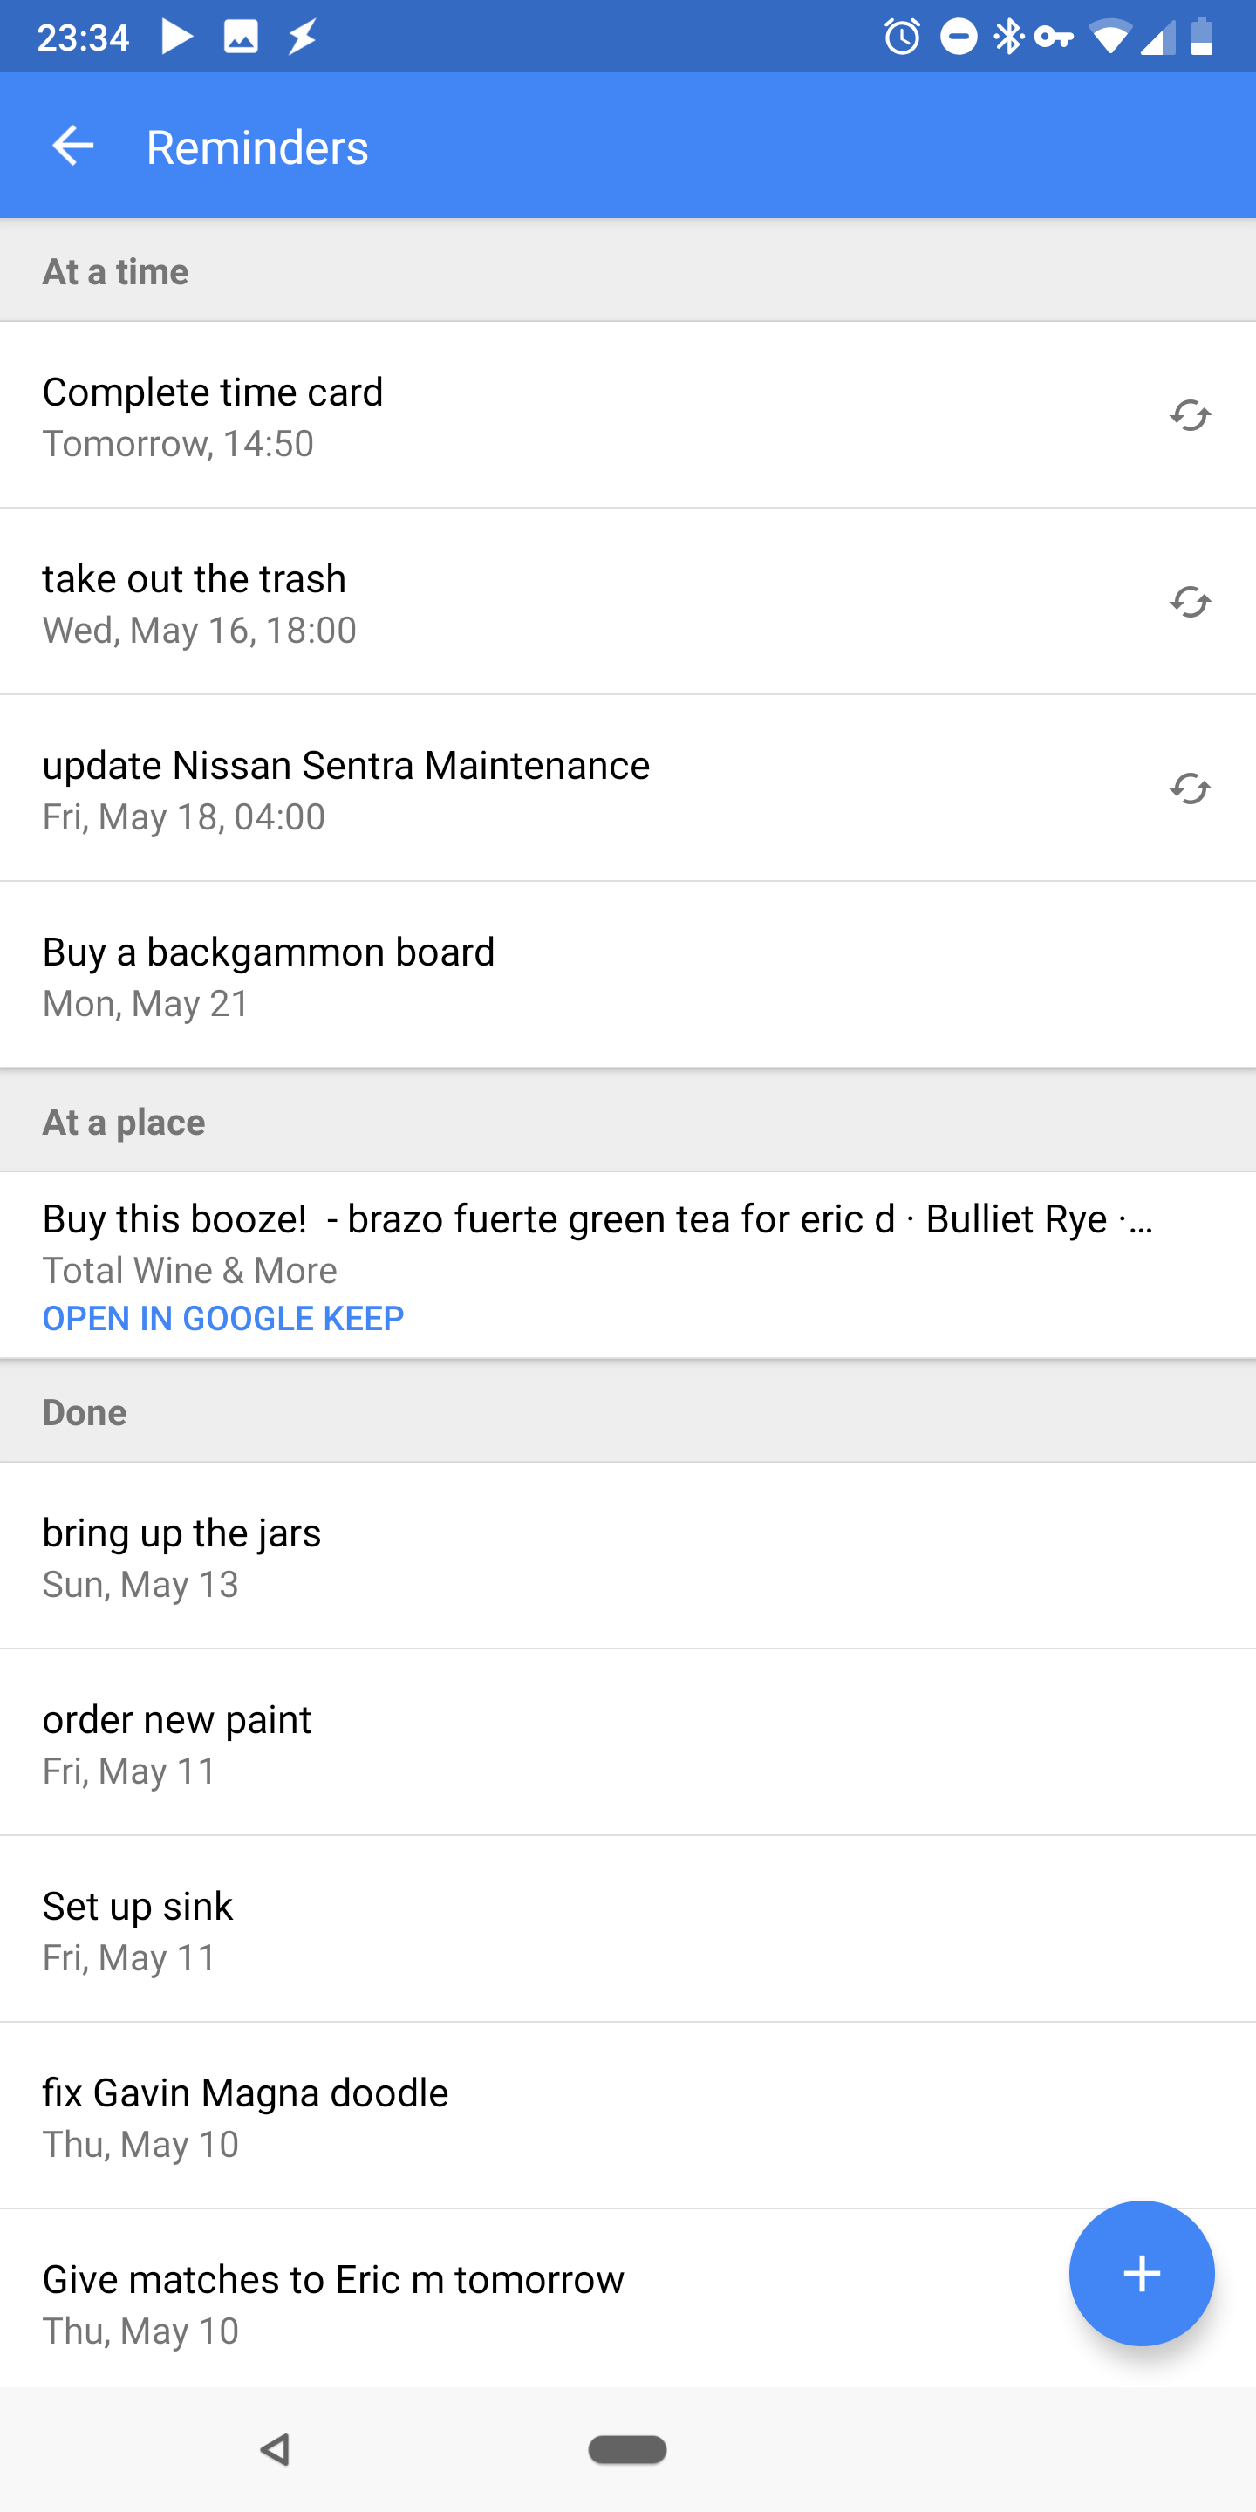
Task: Tap the blue plus button to add a reminder
Action: point(1142,2274)
